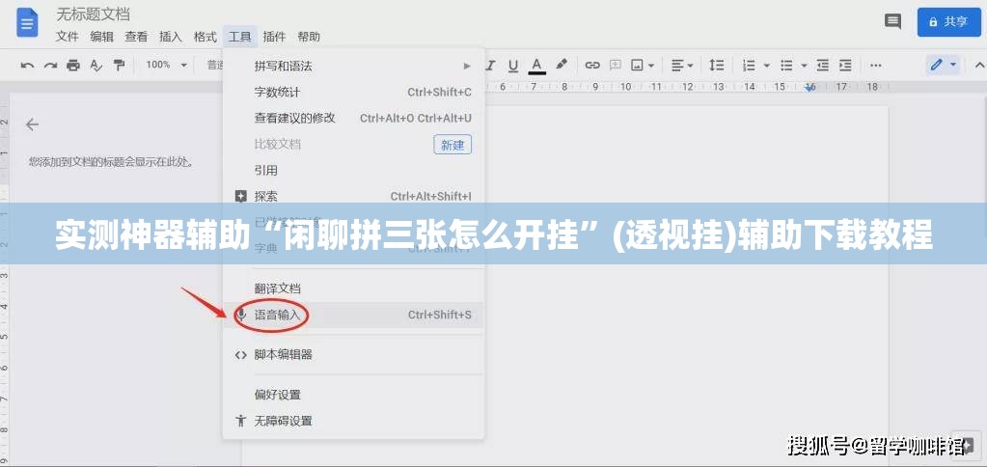Open the 编辑 menu
The image size is (987, 467).
pyautogui.click(x=101, y=37)
